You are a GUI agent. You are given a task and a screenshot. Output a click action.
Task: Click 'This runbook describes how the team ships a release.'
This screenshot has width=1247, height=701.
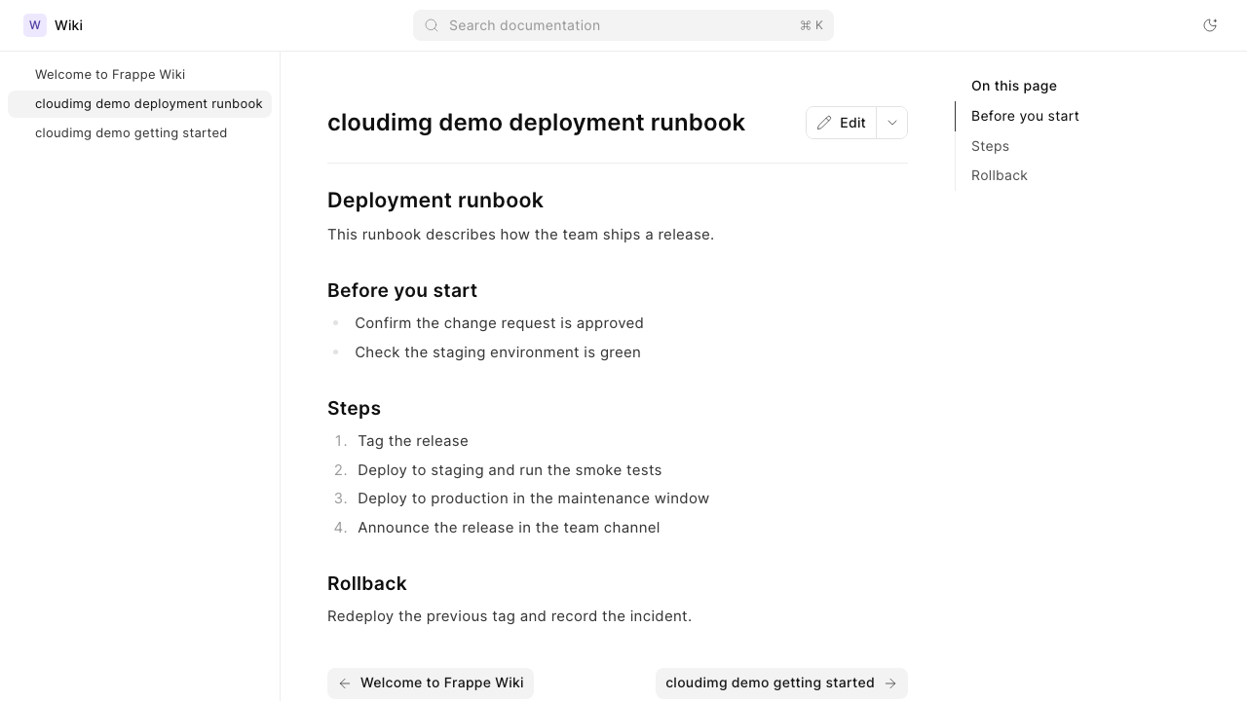click(x=520, y=235)
